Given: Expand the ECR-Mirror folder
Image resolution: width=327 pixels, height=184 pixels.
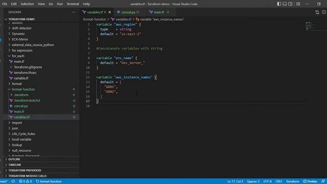Looking at the screenshot, I should pos(20,39).
